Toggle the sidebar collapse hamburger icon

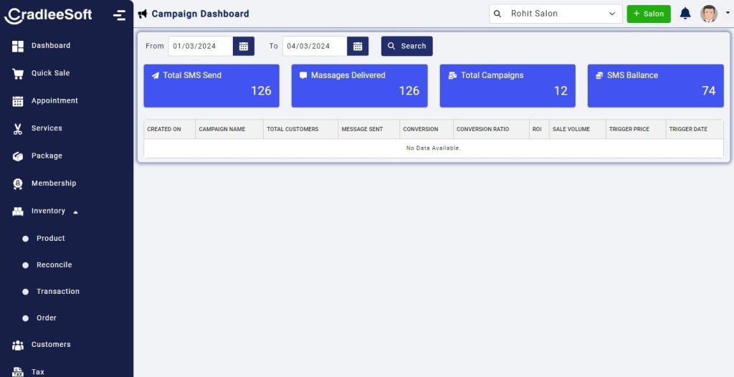(x=119, y=15)
